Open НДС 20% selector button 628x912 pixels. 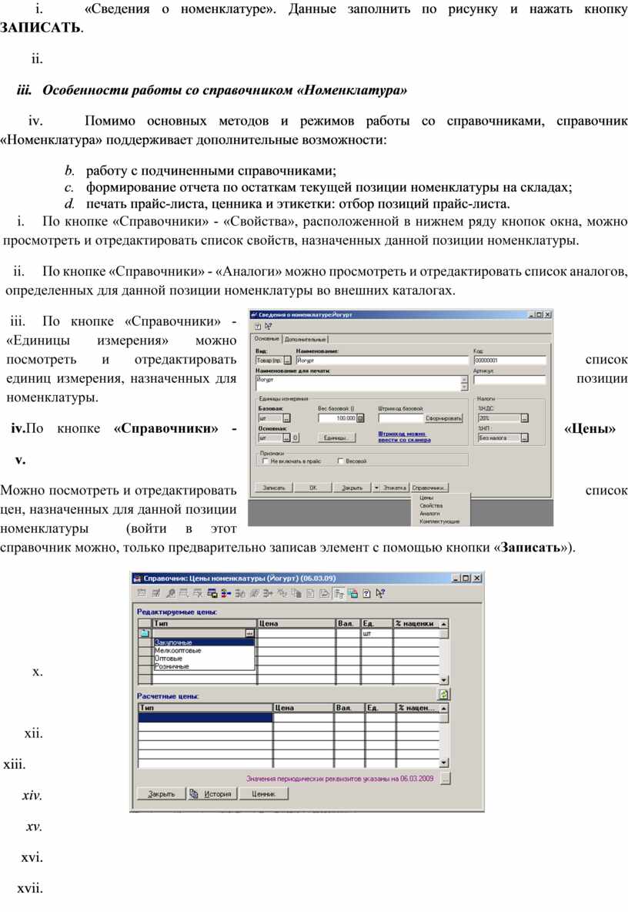click(525, 418)
